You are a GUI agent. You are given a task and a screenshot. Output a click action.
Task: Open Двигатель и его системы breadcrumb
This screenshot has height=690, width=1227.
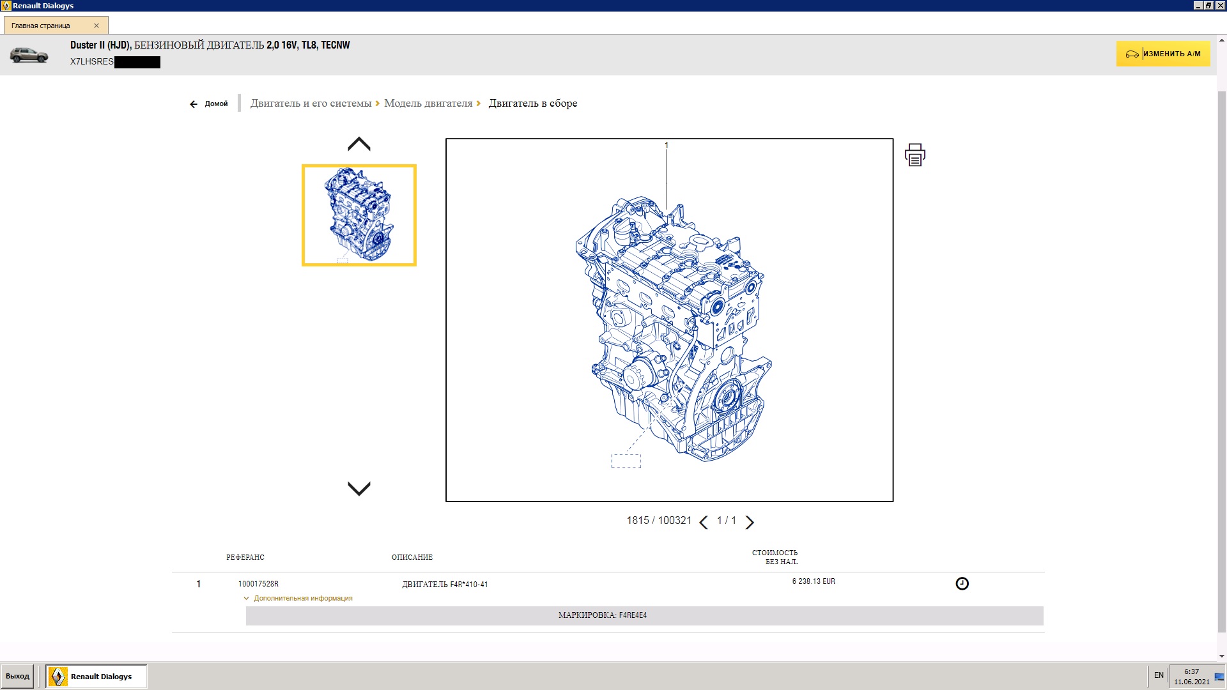click(x=311, y=103)
